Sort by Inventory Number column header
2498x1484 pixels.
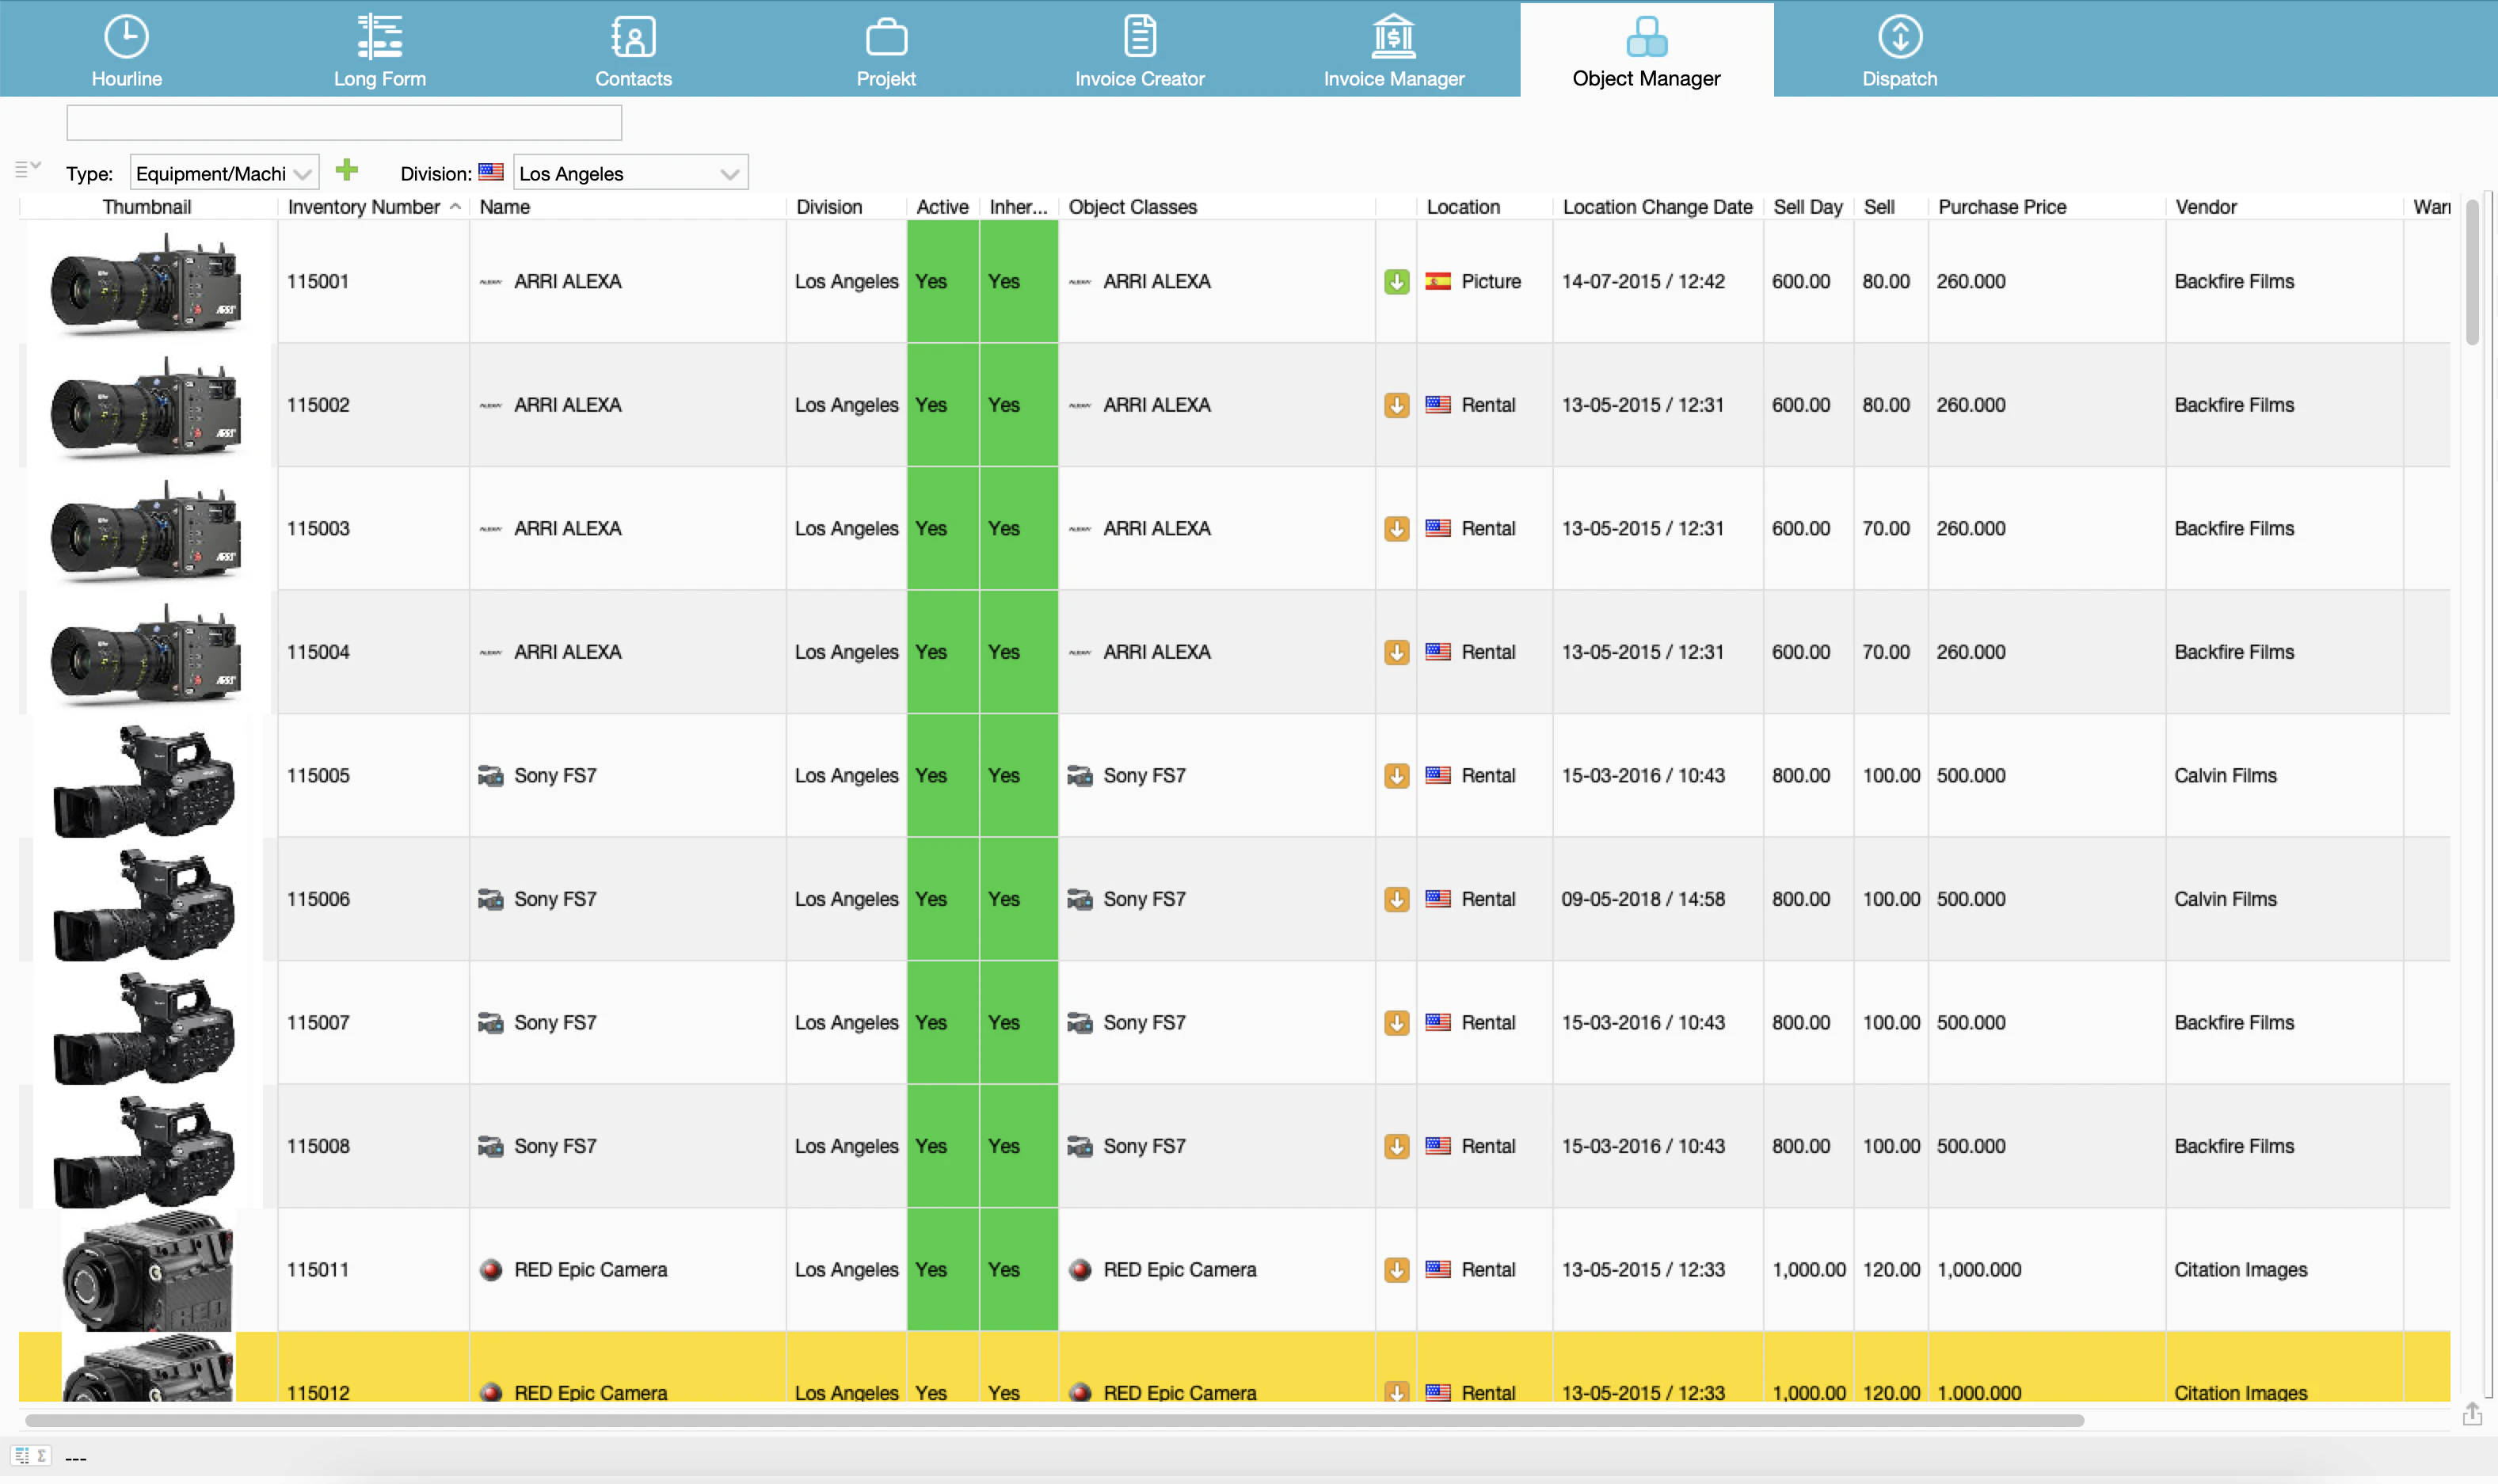[364, 207]
